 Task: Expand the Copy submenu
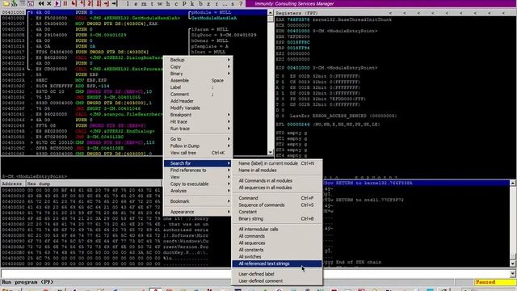199,66
